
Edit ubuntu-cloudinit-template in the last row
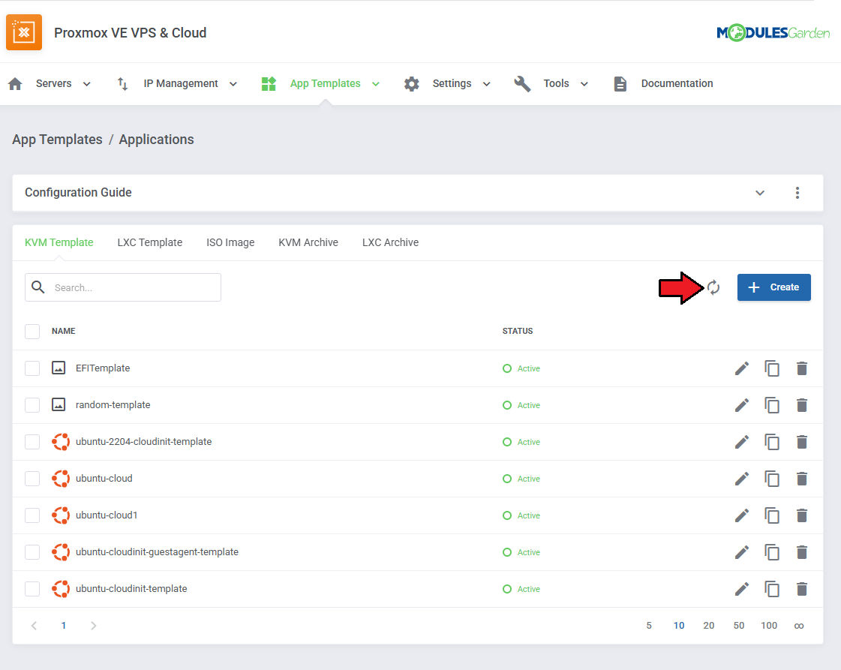[742, 589]
